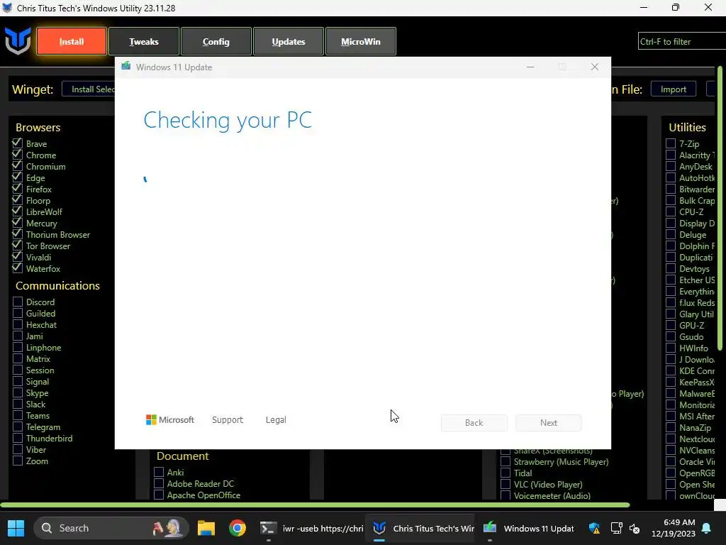The height and width of the screenshot is (545, 726).
Task: Open the notification bell
Action: point(707,528)
